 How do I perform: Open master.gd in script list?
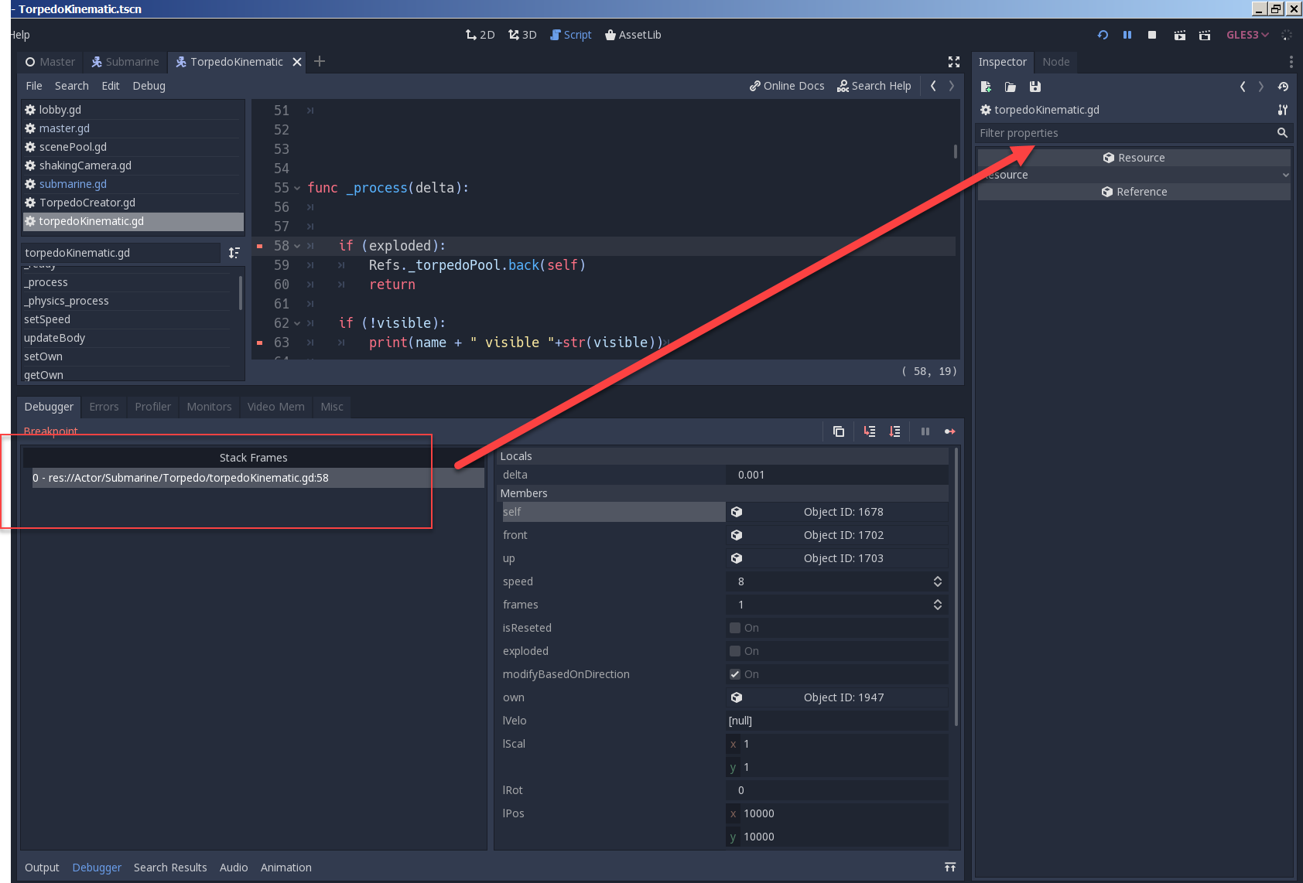click(x=133, y=128)
